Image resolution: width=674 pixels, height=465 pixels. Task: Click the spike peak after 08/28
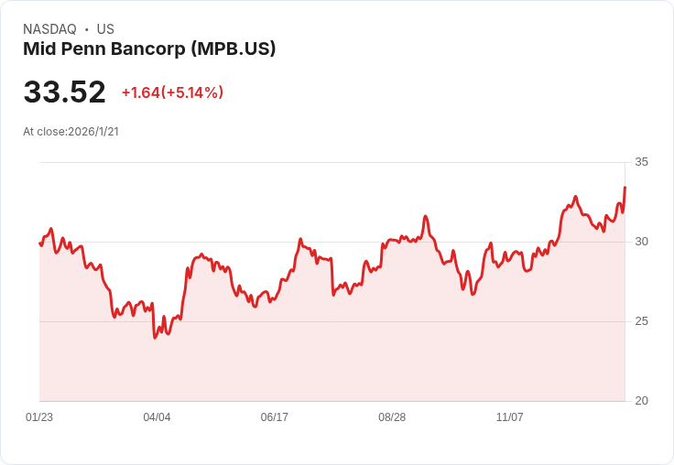click(426, 216)
